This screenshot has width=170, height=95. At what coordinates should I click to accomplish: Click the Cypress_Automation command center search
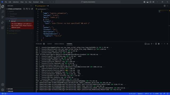tap(88, 2)
